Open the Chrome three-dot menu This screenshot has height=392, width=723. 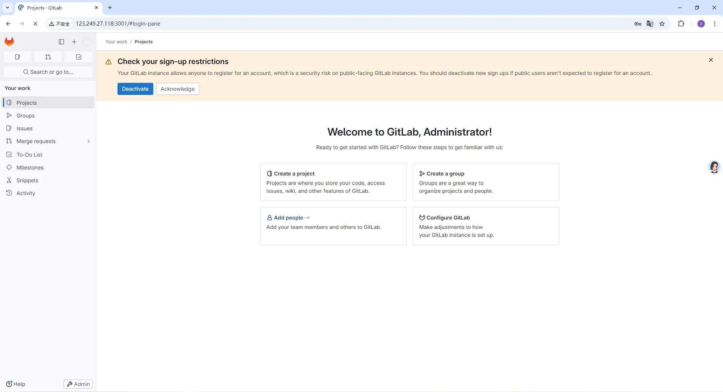[x=715, y=24]
